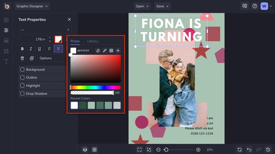Click the opacity value 100 field
Viewport: 275px width, 154px height.
[117, 93]
